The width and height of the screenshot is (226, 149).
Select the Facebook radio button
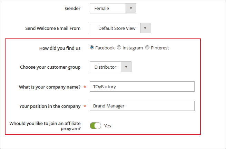tap(92, 48)
